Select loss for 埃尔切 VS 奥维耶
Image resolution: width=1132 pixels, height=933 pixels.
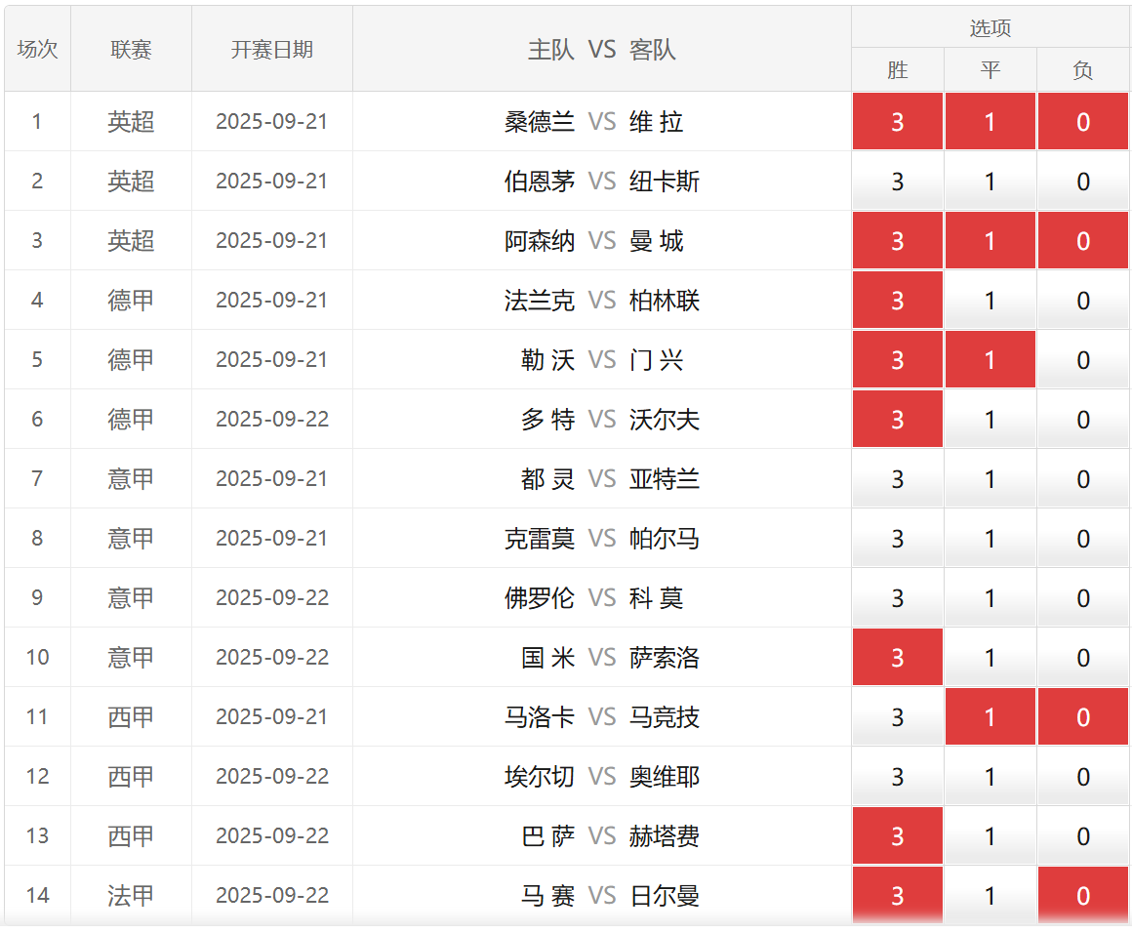click(1082, 777)
